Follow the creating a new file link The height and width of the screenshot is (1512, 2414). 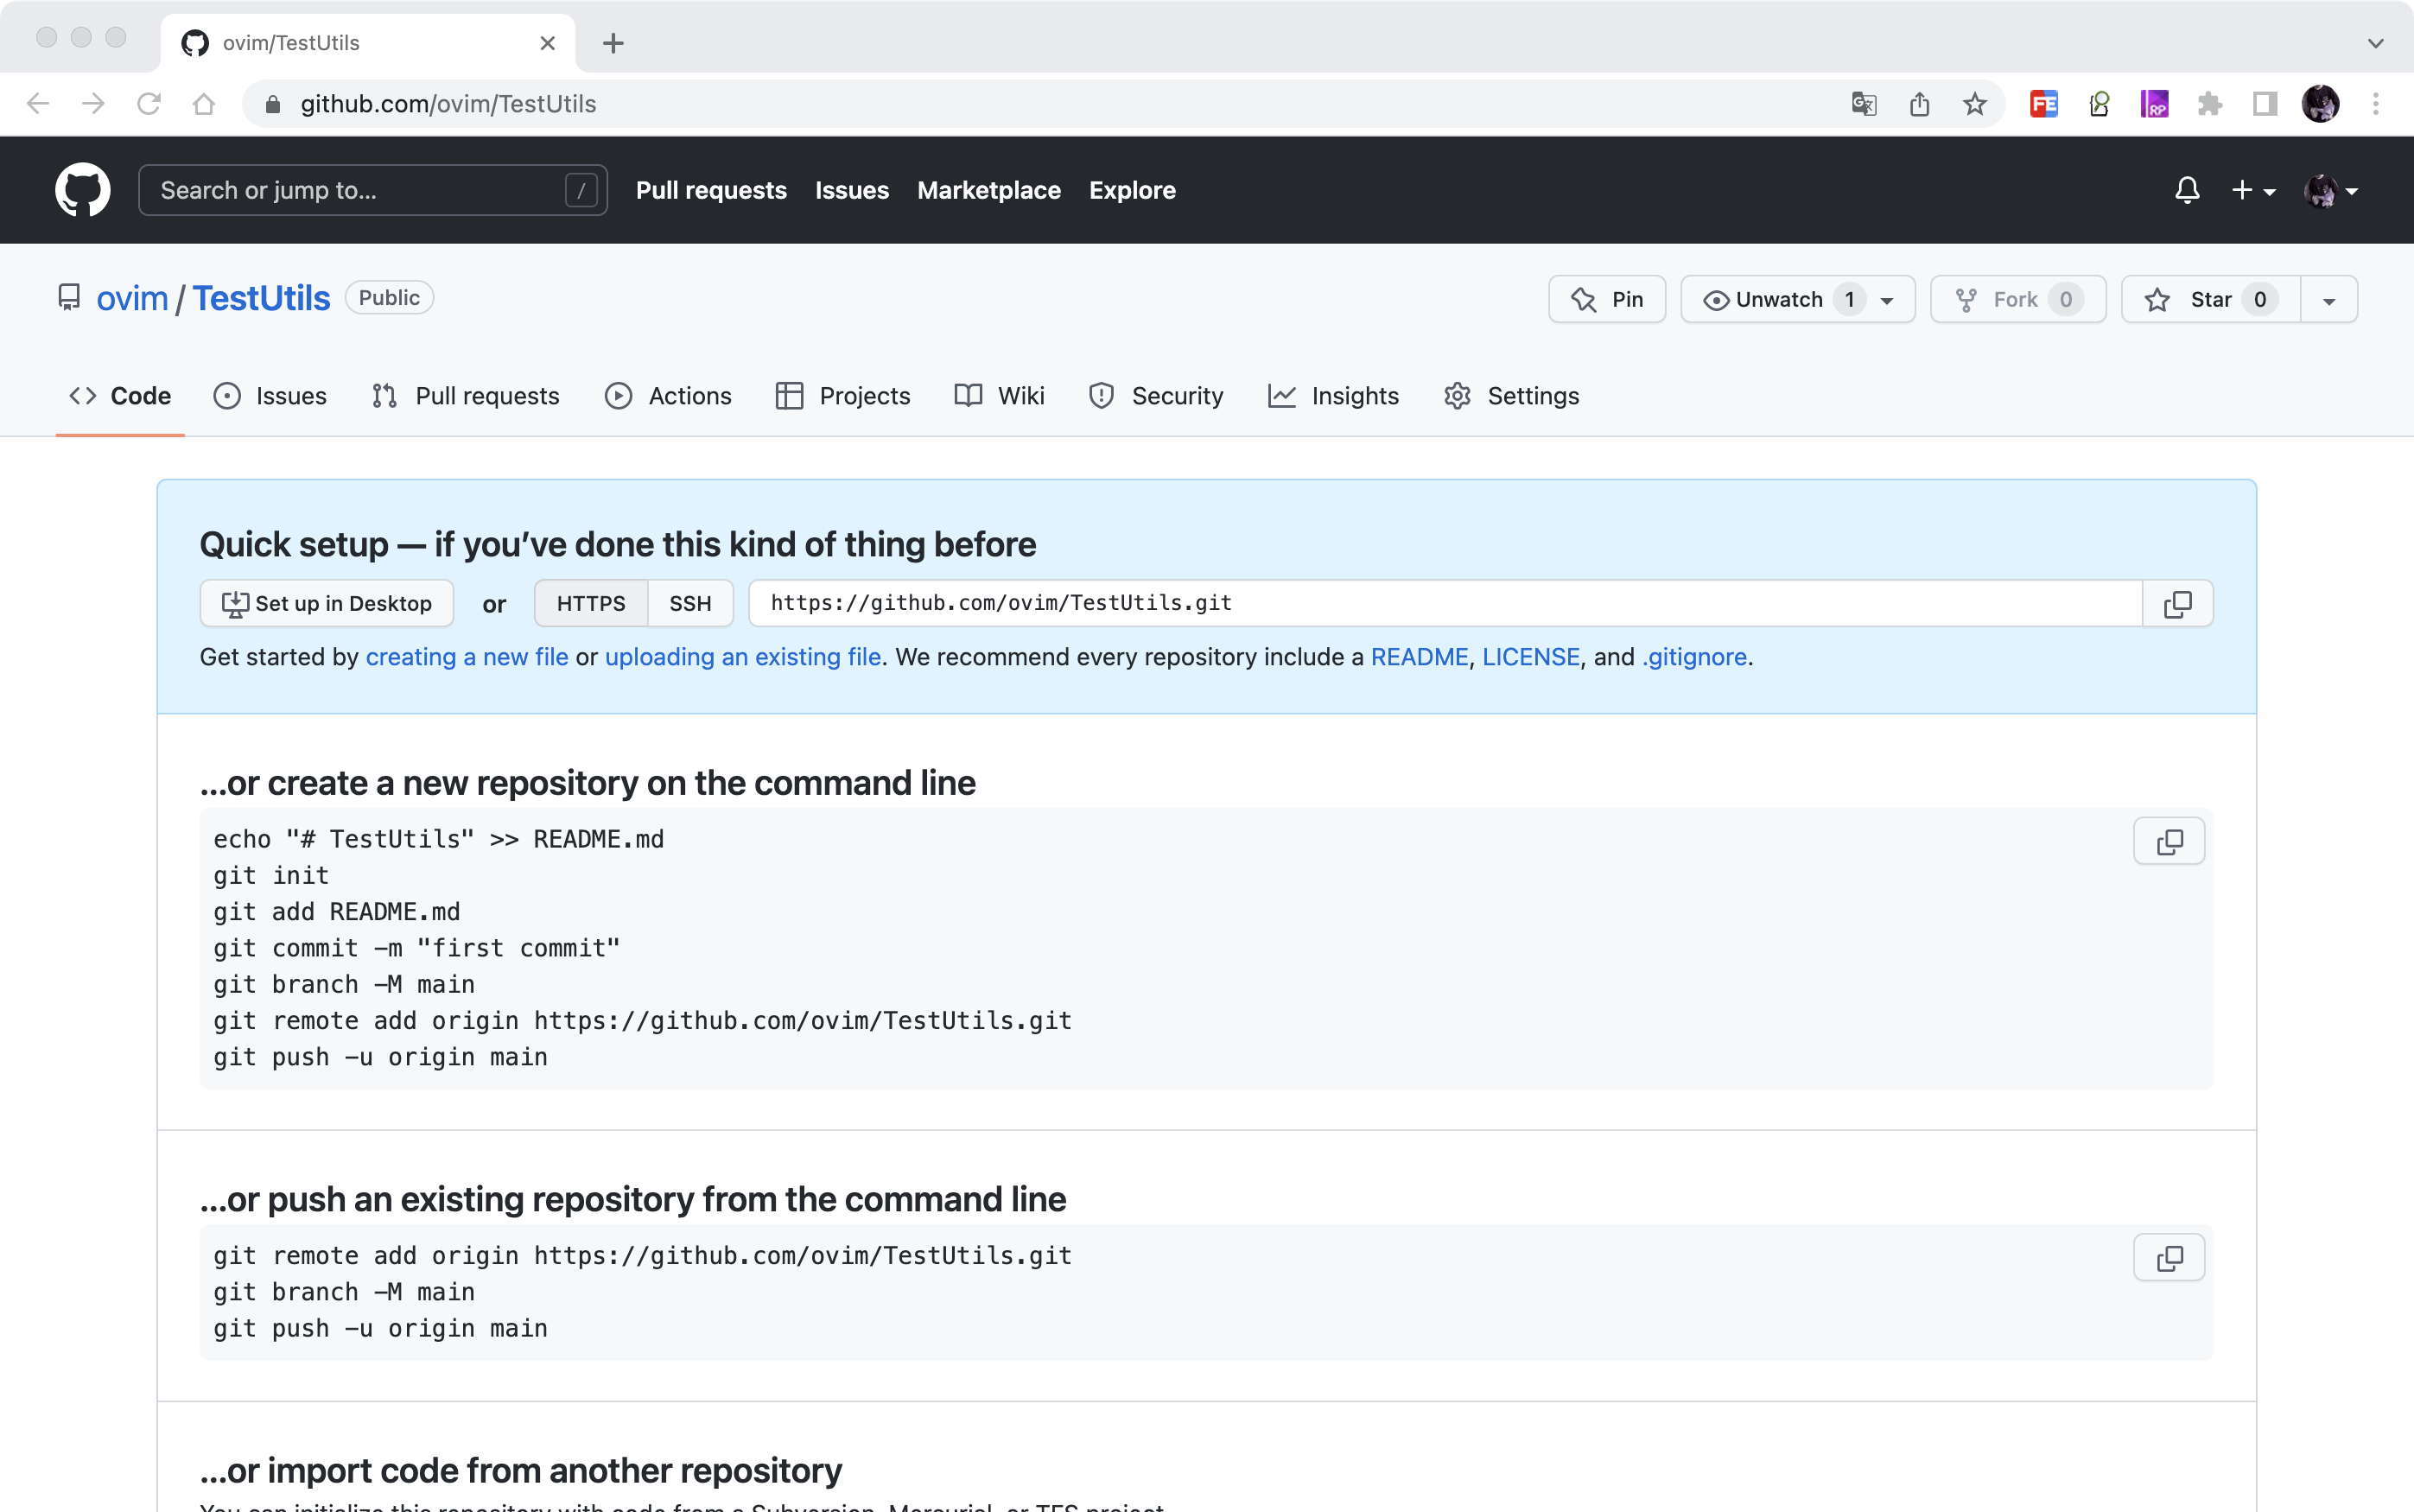click(x=467, y=657)
